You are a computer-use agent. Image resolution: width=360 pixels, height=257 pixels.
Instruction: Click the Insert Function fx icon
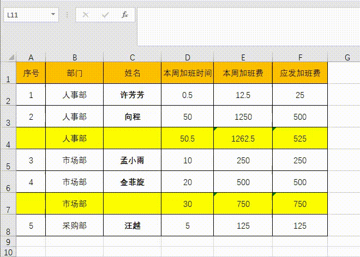pos(125,15)
